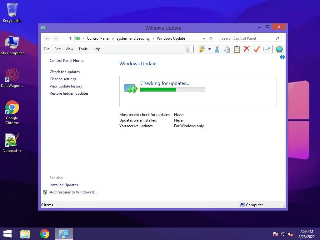Open My Computer desktop icon
320x240 pixels.
click(12, 46)
